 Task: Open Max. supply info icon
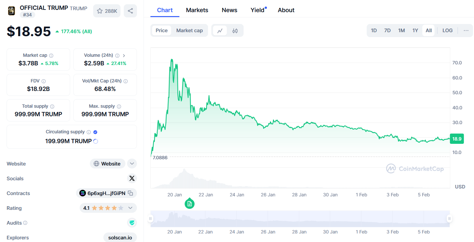[119, 106]
